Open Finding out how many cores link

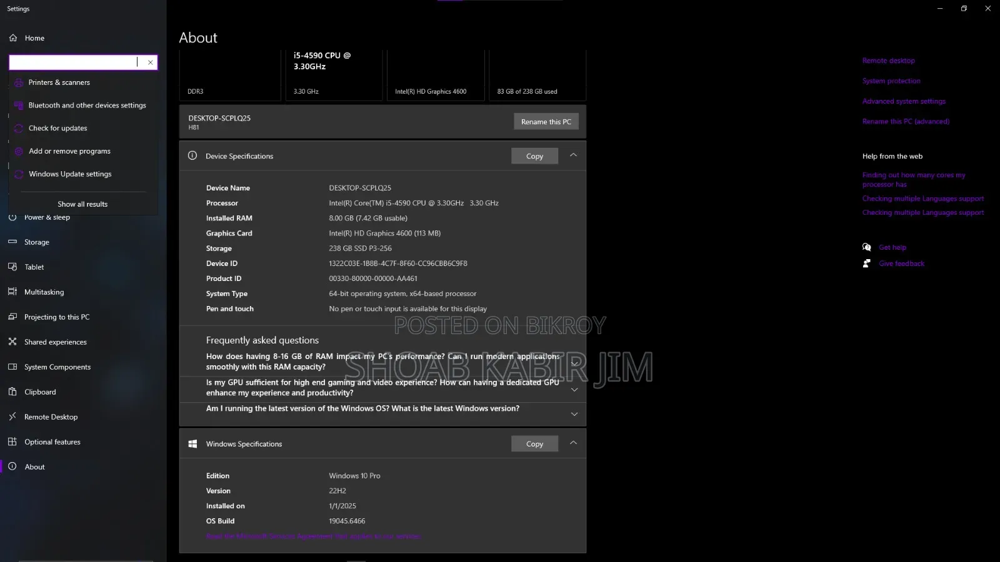[x=914, y=180]
